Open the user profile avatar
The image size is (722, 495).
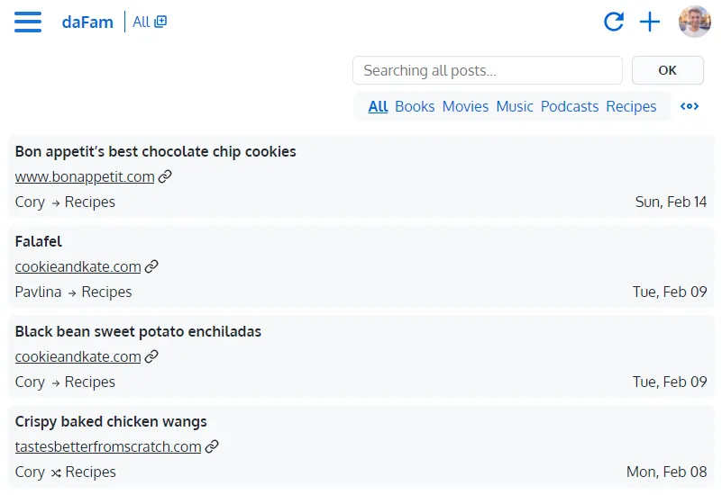694,22
